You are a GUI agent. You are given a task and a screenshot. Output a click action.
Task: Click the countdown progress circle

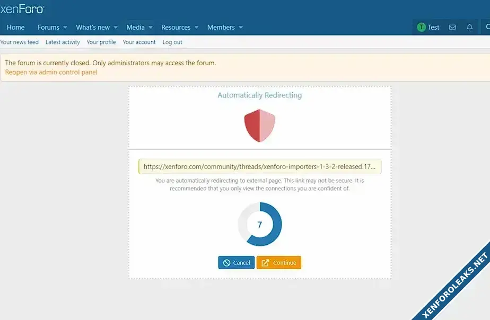click(260, 224)
